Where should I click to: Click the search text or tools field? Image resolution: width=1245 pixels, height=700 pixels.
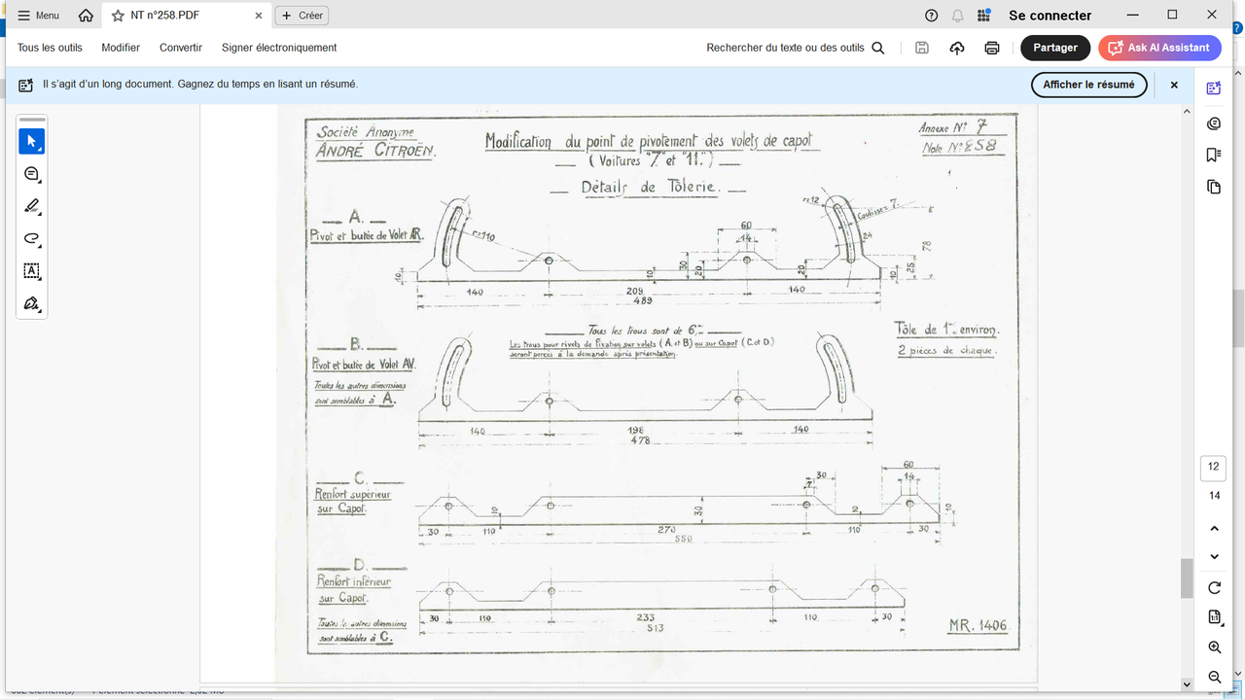[796, 48]
